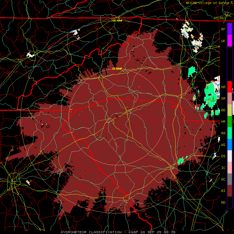Click the RF legend label text
This screenshot has height=234, width=234.
pyautogui.click(x=223, y=29)
